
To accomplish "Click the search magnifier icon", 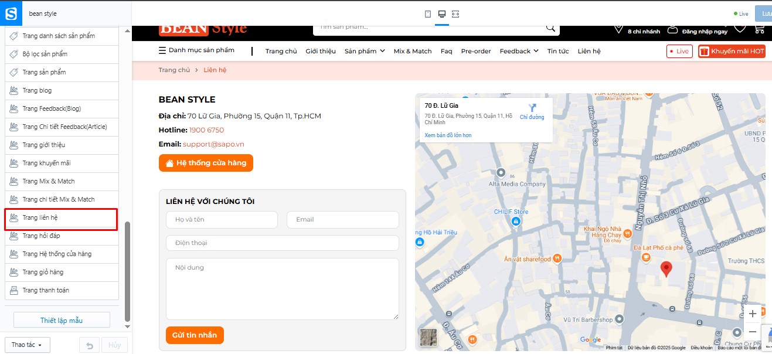I will coord(550,28).
